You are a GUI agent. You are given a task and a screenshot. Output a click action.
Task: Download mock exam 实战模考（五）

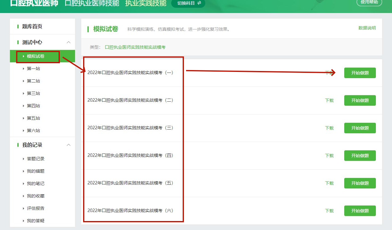[329, 183]
